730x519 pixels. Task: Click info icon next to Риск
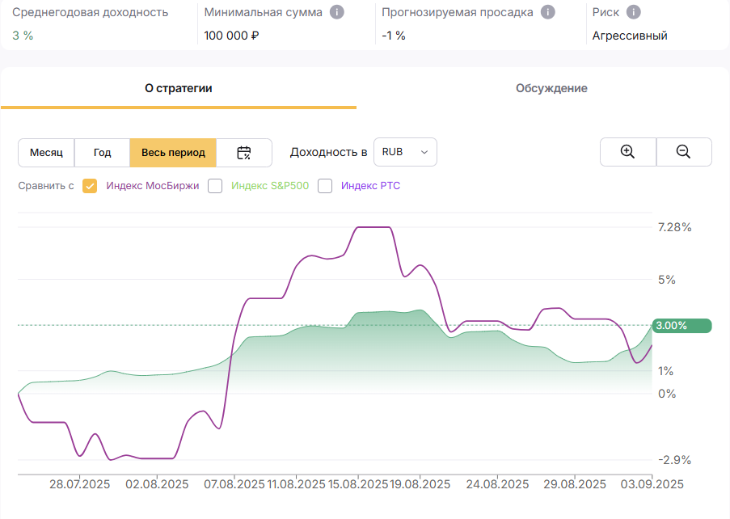pos(633,12)
